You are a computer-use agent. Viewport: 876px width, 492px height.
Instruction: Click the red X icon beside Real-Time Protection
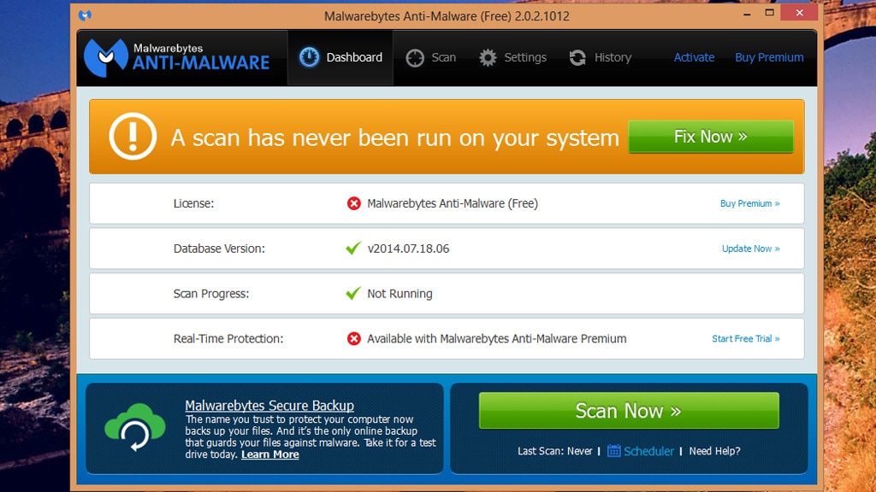click(353, 338)
